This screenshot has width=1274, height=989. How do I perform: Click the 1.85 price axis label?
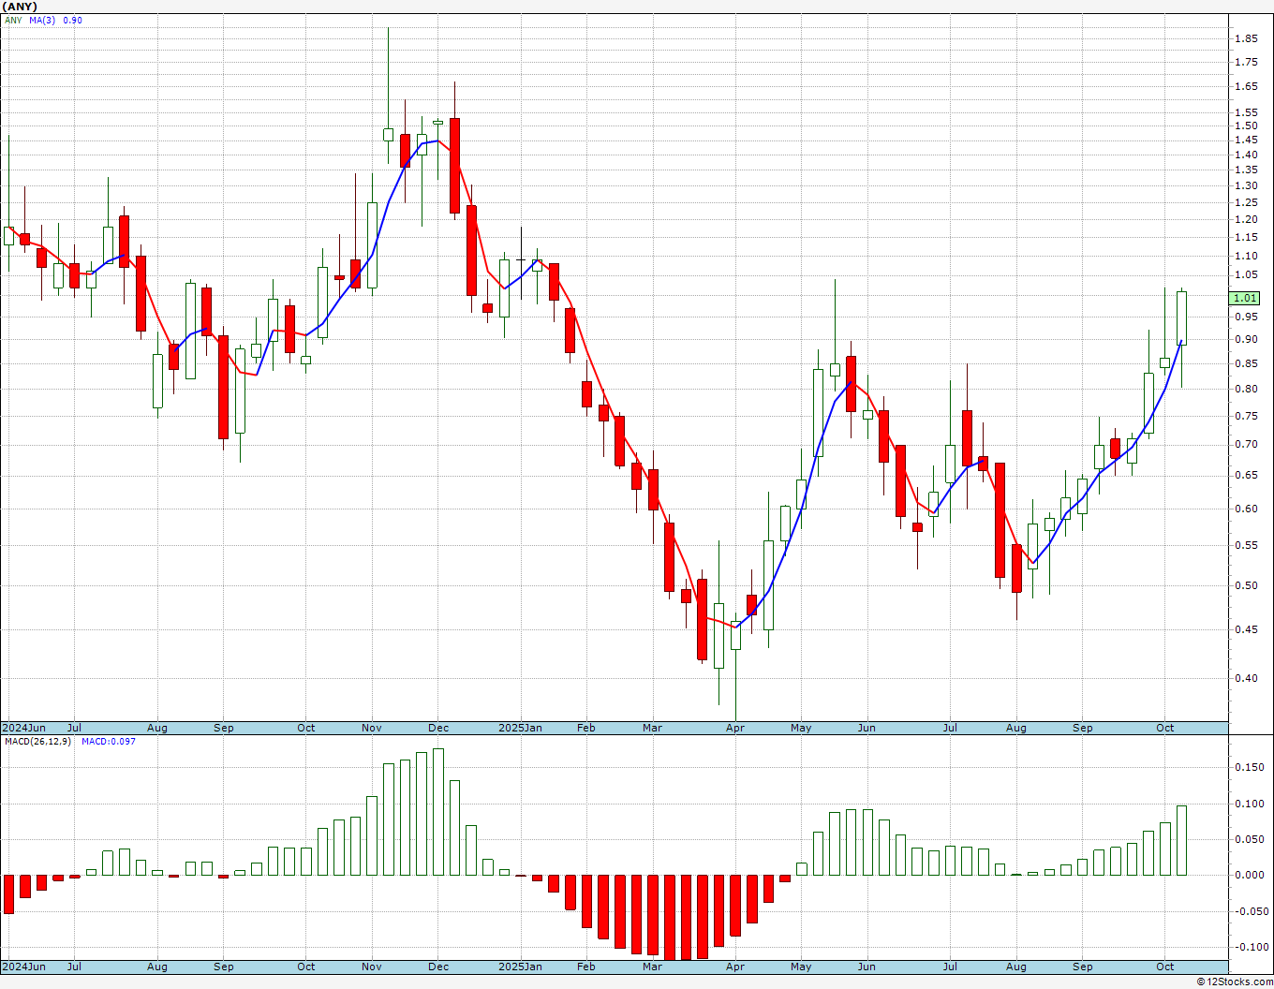[x=1246, y=39]
